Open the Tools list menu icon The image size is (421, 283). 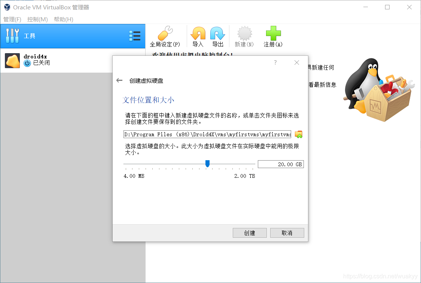click(x=135, y=36)
